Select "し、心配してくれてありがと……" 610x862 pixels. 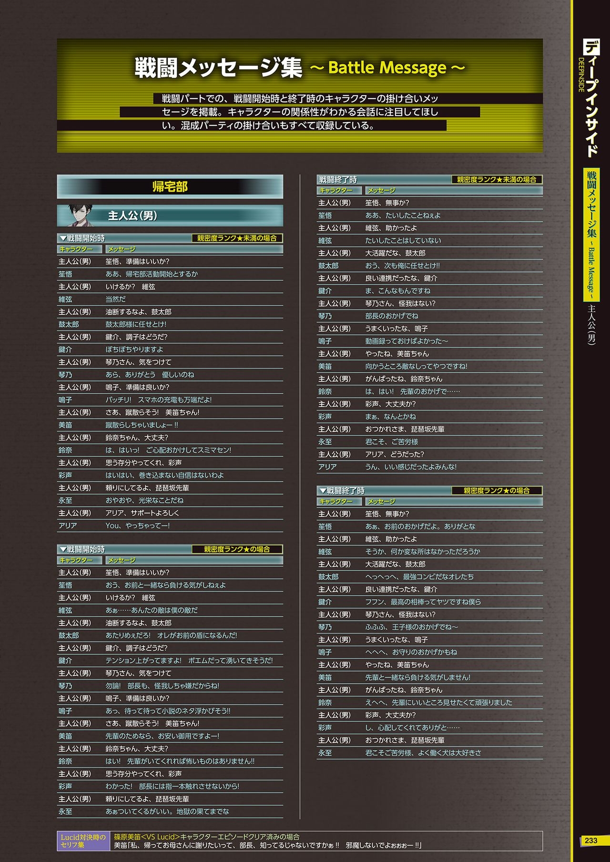pos(413,728)
